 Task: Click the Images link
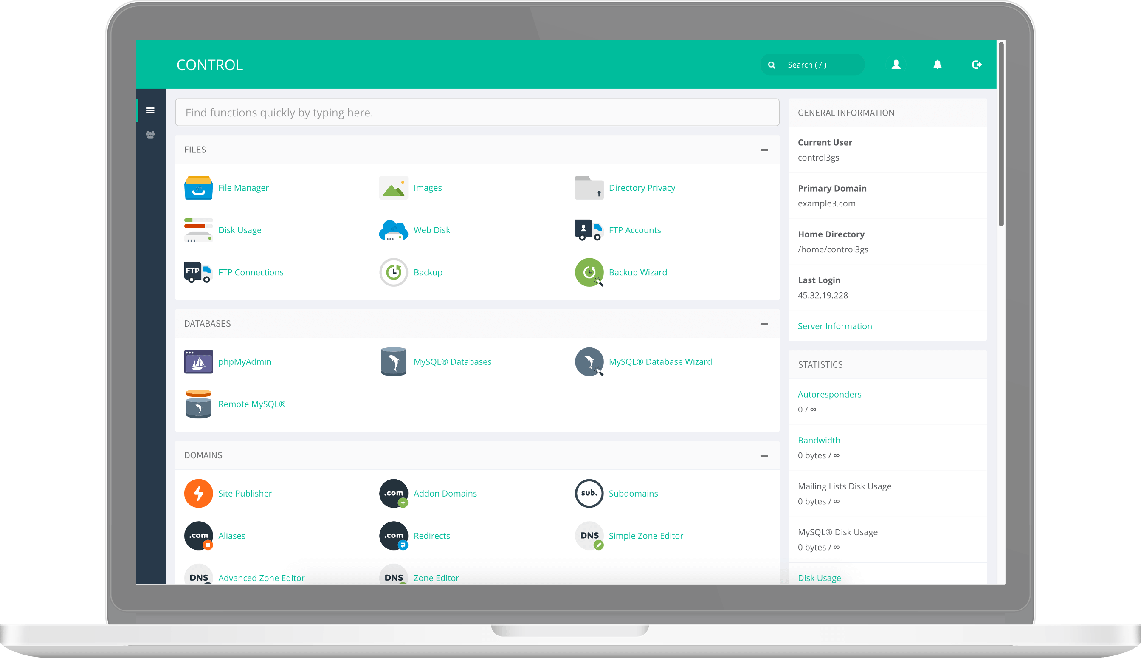click(x=427, y=188)
